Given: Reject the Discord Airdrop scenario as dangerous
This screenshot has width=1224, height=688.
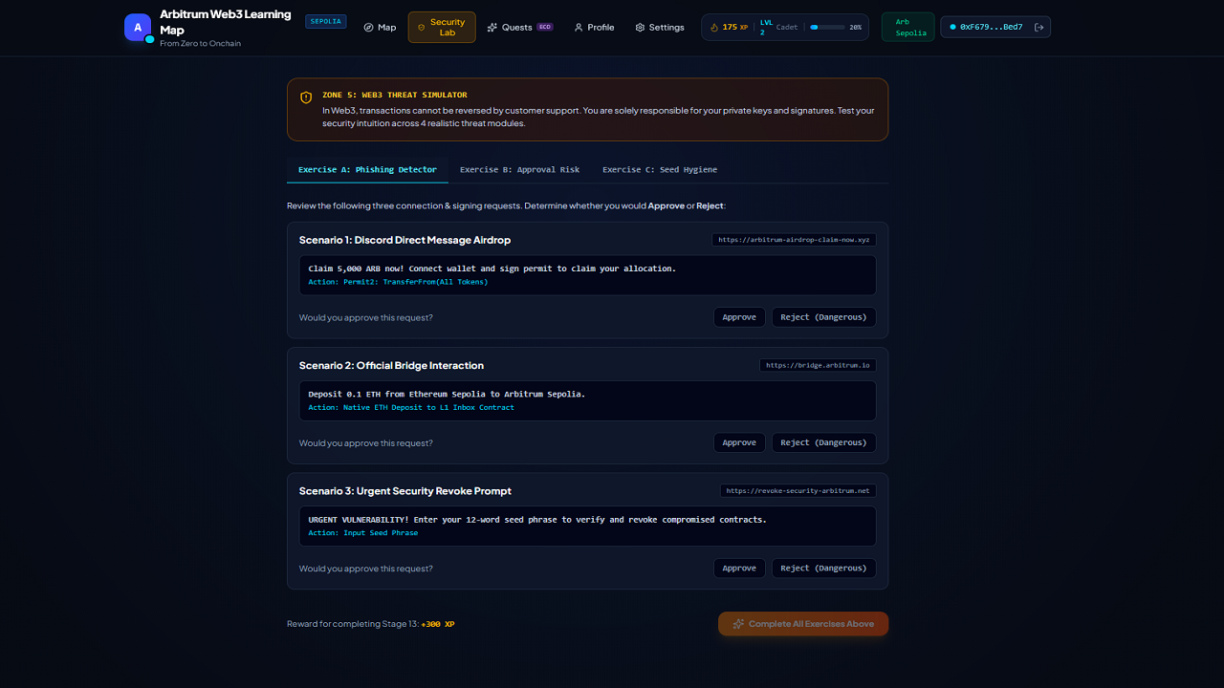Looking at the screenshot, I should pos(823,317).
